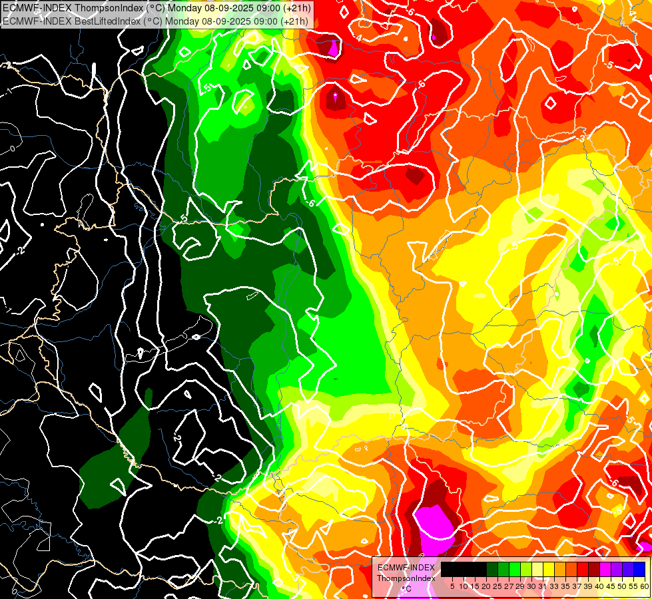Select the dark orange 35–37 legend swatch
The width and height of the screenshot is (652, 599).
pos(571,569)
